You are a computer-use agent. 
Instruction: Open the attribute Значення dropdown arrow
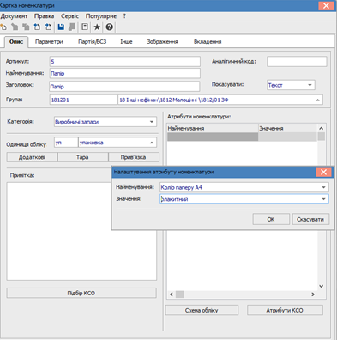[x=323, y=199]
